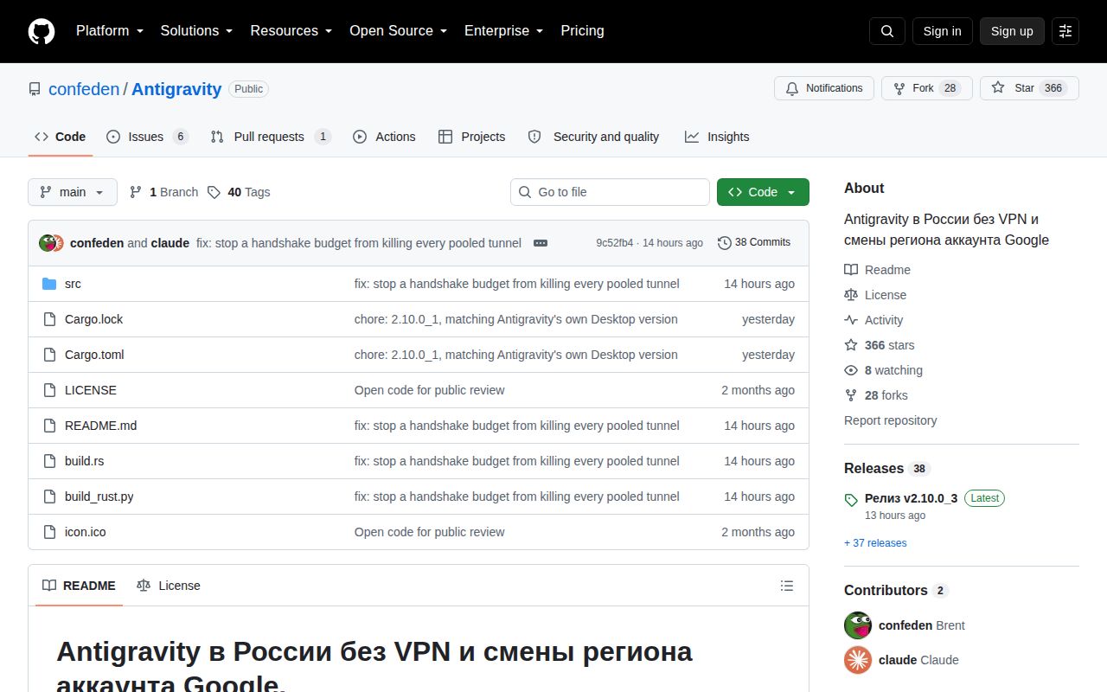Open the build.rs file
This screenshot has height=692, width=1107.
pos(84,461)
